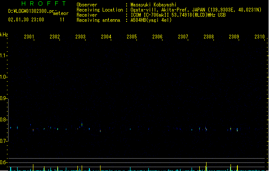Click the 0.7 kHz frequency label
This screenshot has width=269, height=171.
pyautogui.click(x=3, y=141)
